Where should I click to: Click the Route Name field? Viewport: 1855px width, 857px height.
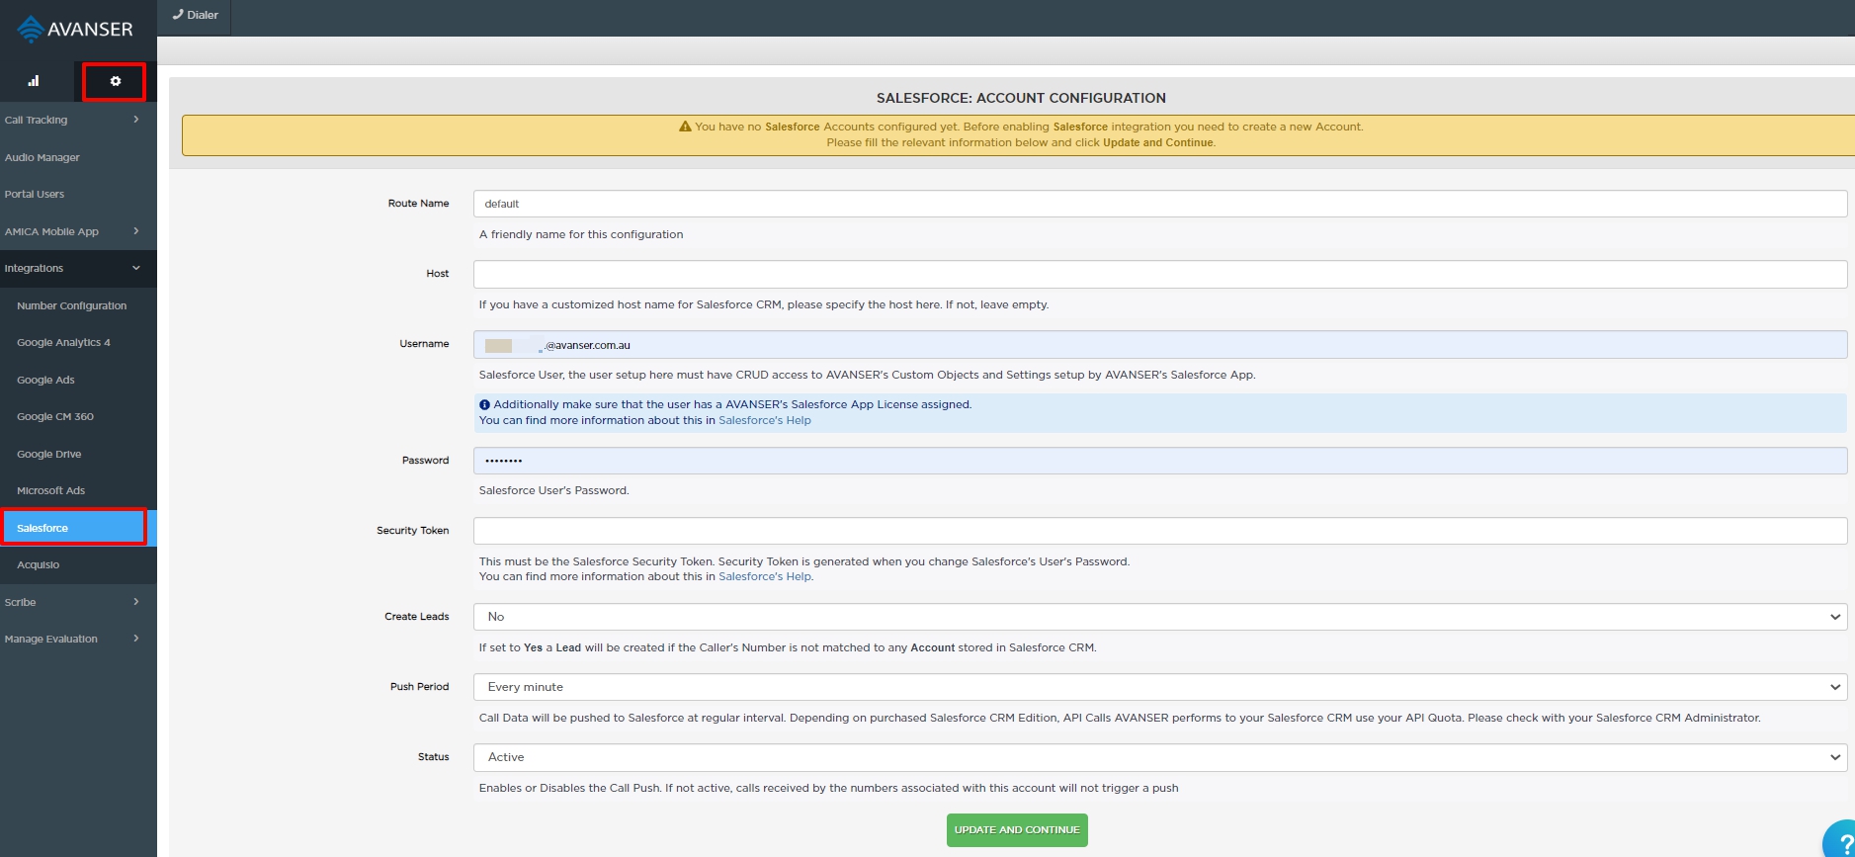(1160, 204)
